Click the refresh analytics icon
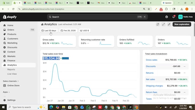 tap(158, 24)
